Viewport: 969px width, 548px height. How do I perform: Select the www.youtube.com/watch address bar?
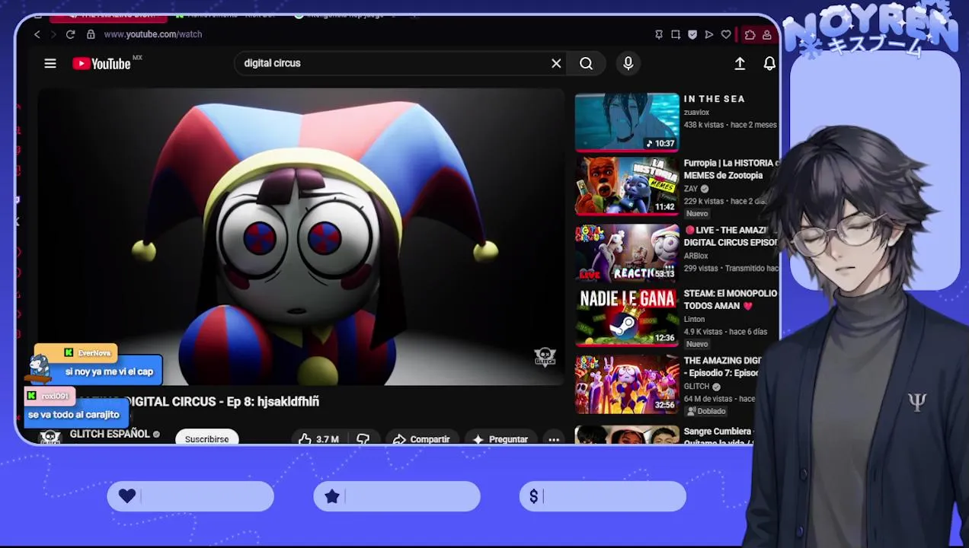[x=152, y=34]
